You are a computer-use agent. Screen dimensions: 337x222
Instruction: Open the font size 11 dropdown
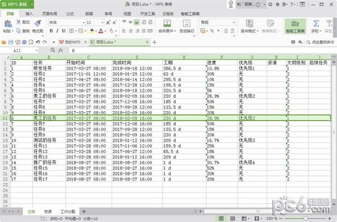click(x=102, y=22)
